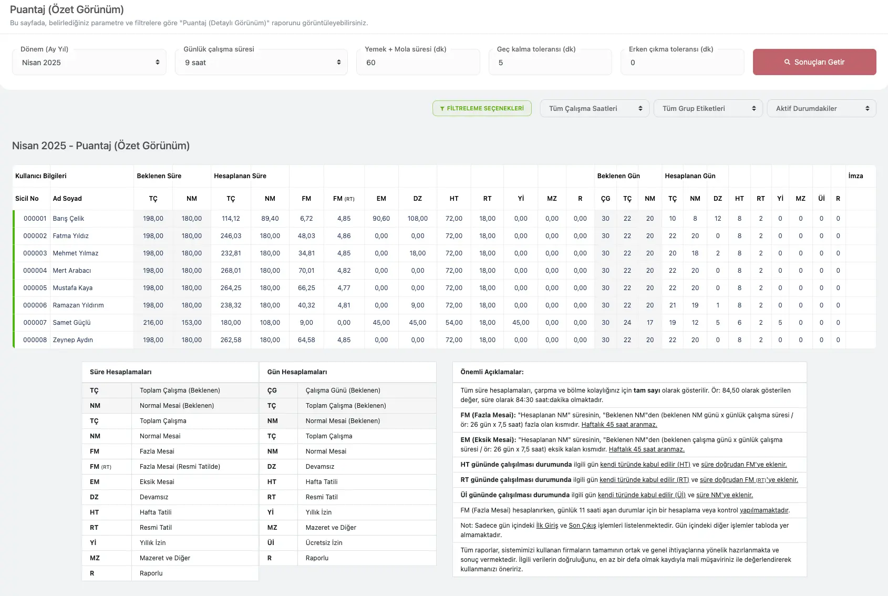Click the Sonuçları Getir search button
Image resolution: width=888 pixels, height=596 pixels.
point(814,62)
